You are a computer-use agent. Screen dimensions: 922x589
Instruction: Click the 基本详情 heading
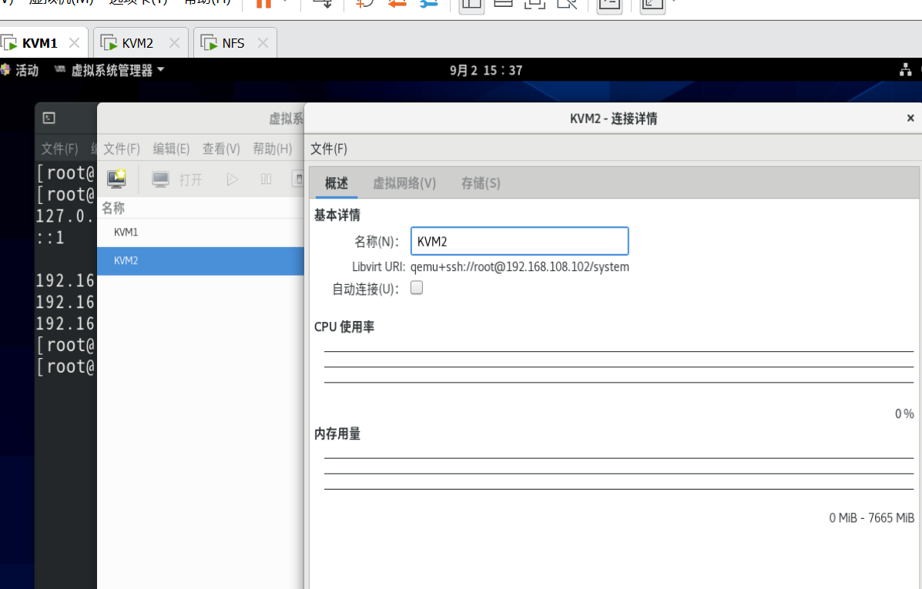[x=337, y=215]
